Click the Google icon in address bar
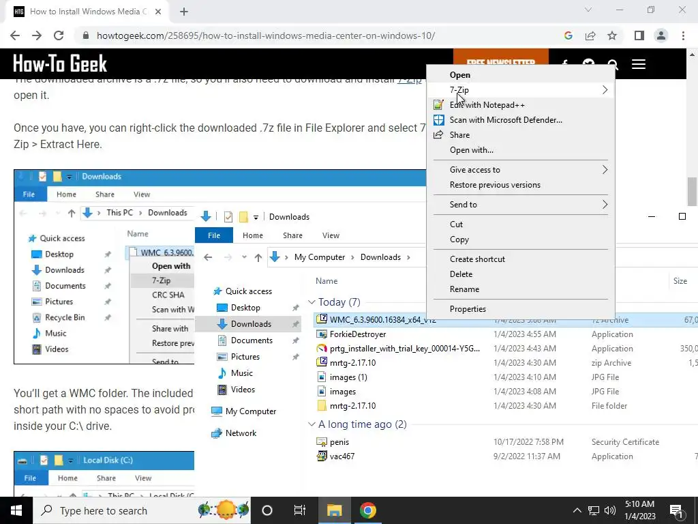 [568, 35]
